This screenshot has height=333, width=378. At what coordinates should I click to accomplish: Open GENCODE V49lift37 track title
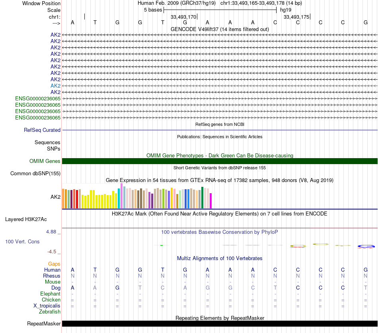220,29
